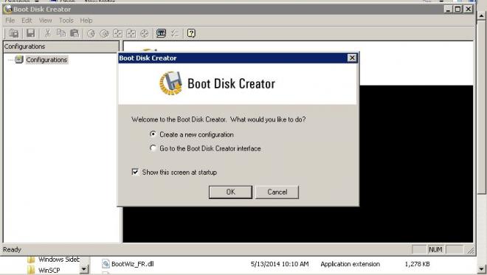Image resolution: width=487 pixels, height=275 pixels.
Task: Open the View menu
Action: point(45,21)
